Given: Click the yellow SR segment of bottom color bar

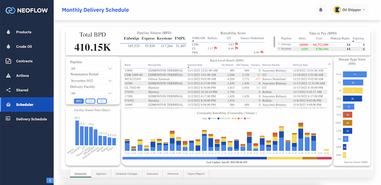Looking at the screenshot, I should point(284,158).
